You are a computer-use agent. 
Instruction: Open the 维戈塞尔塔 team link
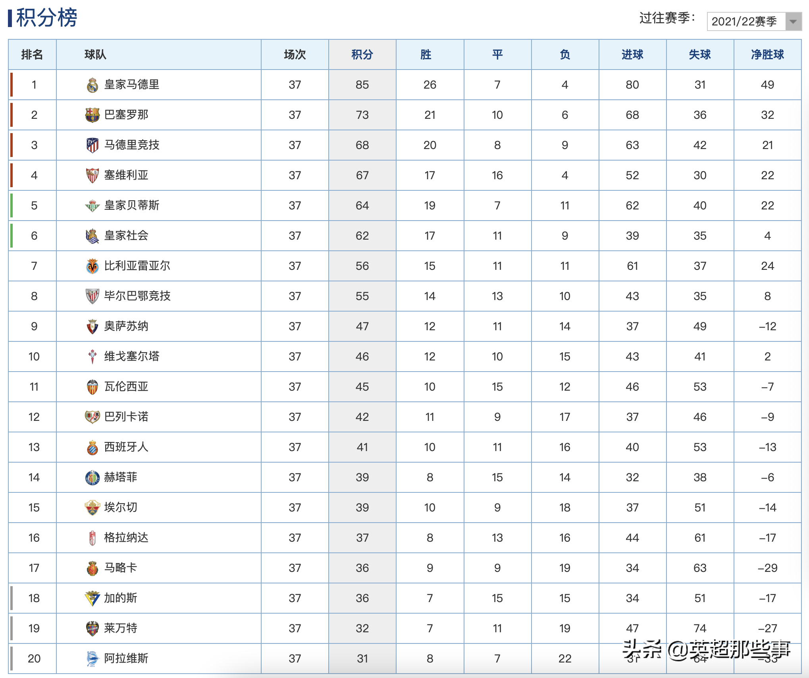pos(132,356)
